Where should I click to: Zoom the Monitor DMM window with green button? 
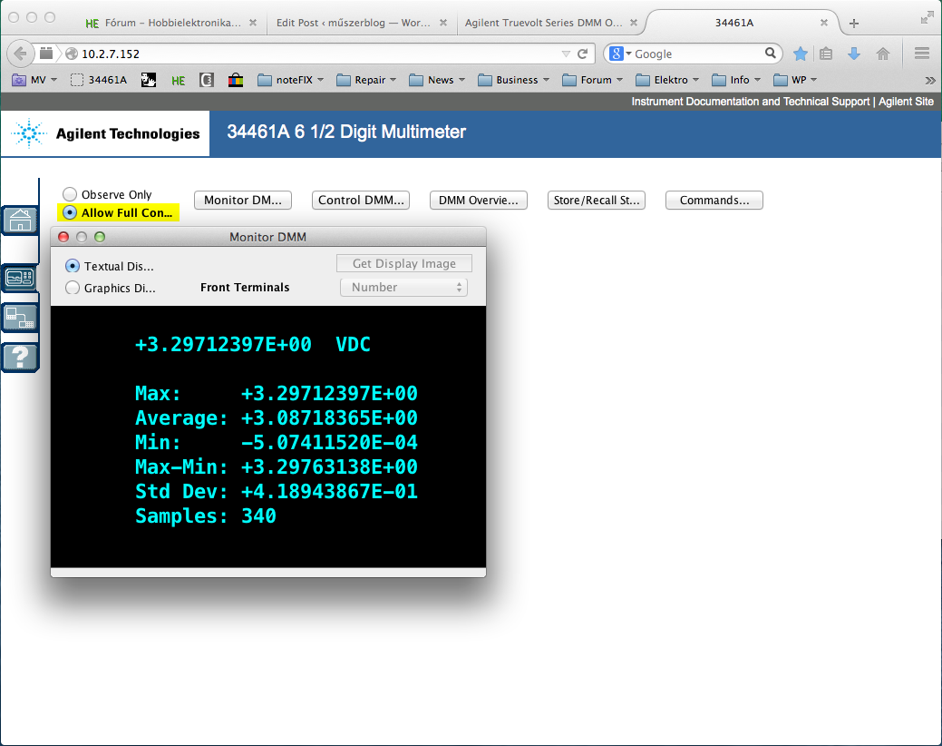[100, 237]
